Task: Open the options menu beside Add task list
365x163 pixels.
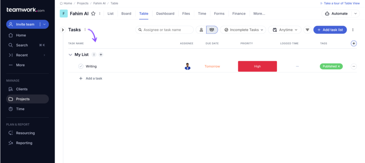Action: [353, 30]
